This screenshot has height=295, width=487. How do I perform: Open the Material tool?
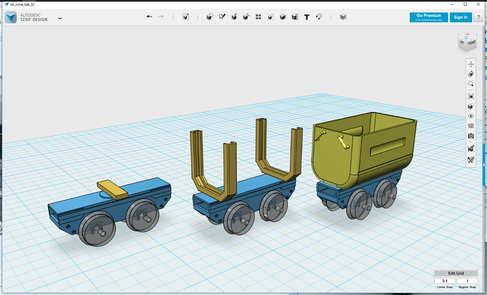[343, 17]
